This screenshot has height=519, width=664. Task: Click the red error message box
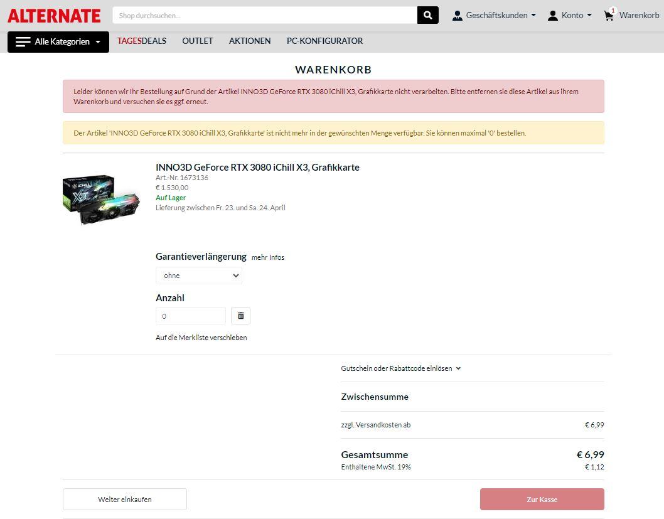(x=333, y=97)
